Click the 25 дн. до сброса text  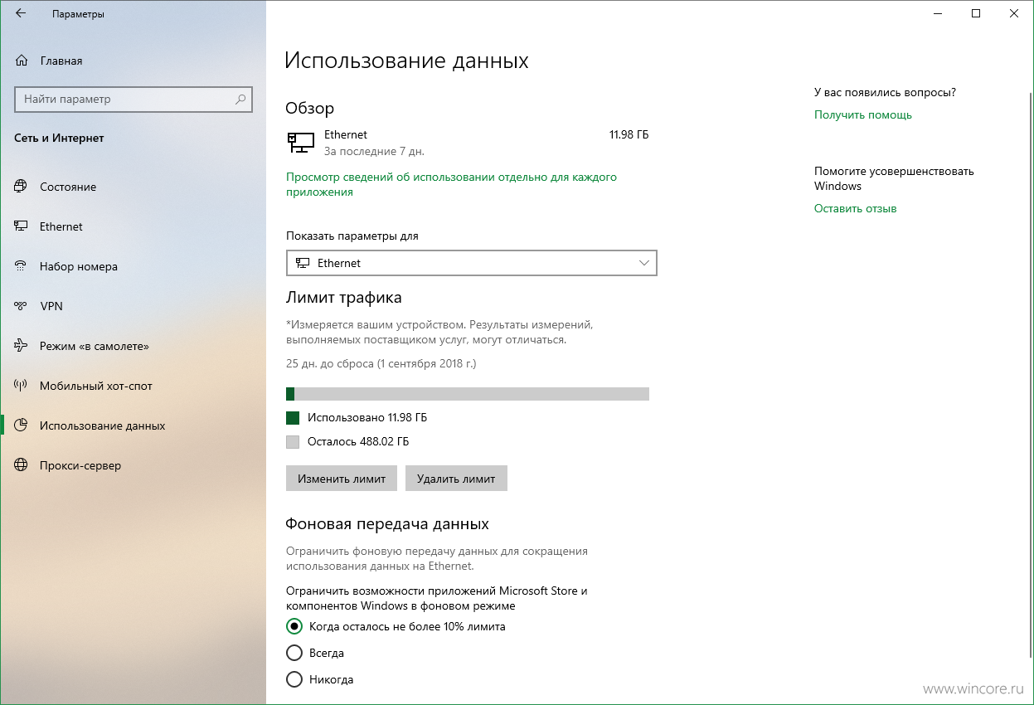click(x=381, y=363)
